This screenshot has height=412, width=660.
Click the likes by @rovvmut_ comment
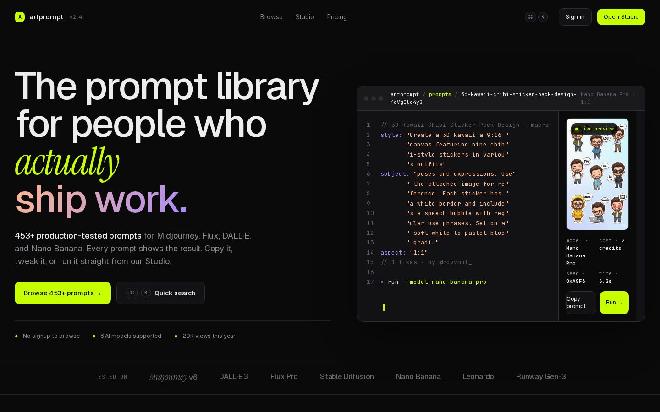[426, 262]
